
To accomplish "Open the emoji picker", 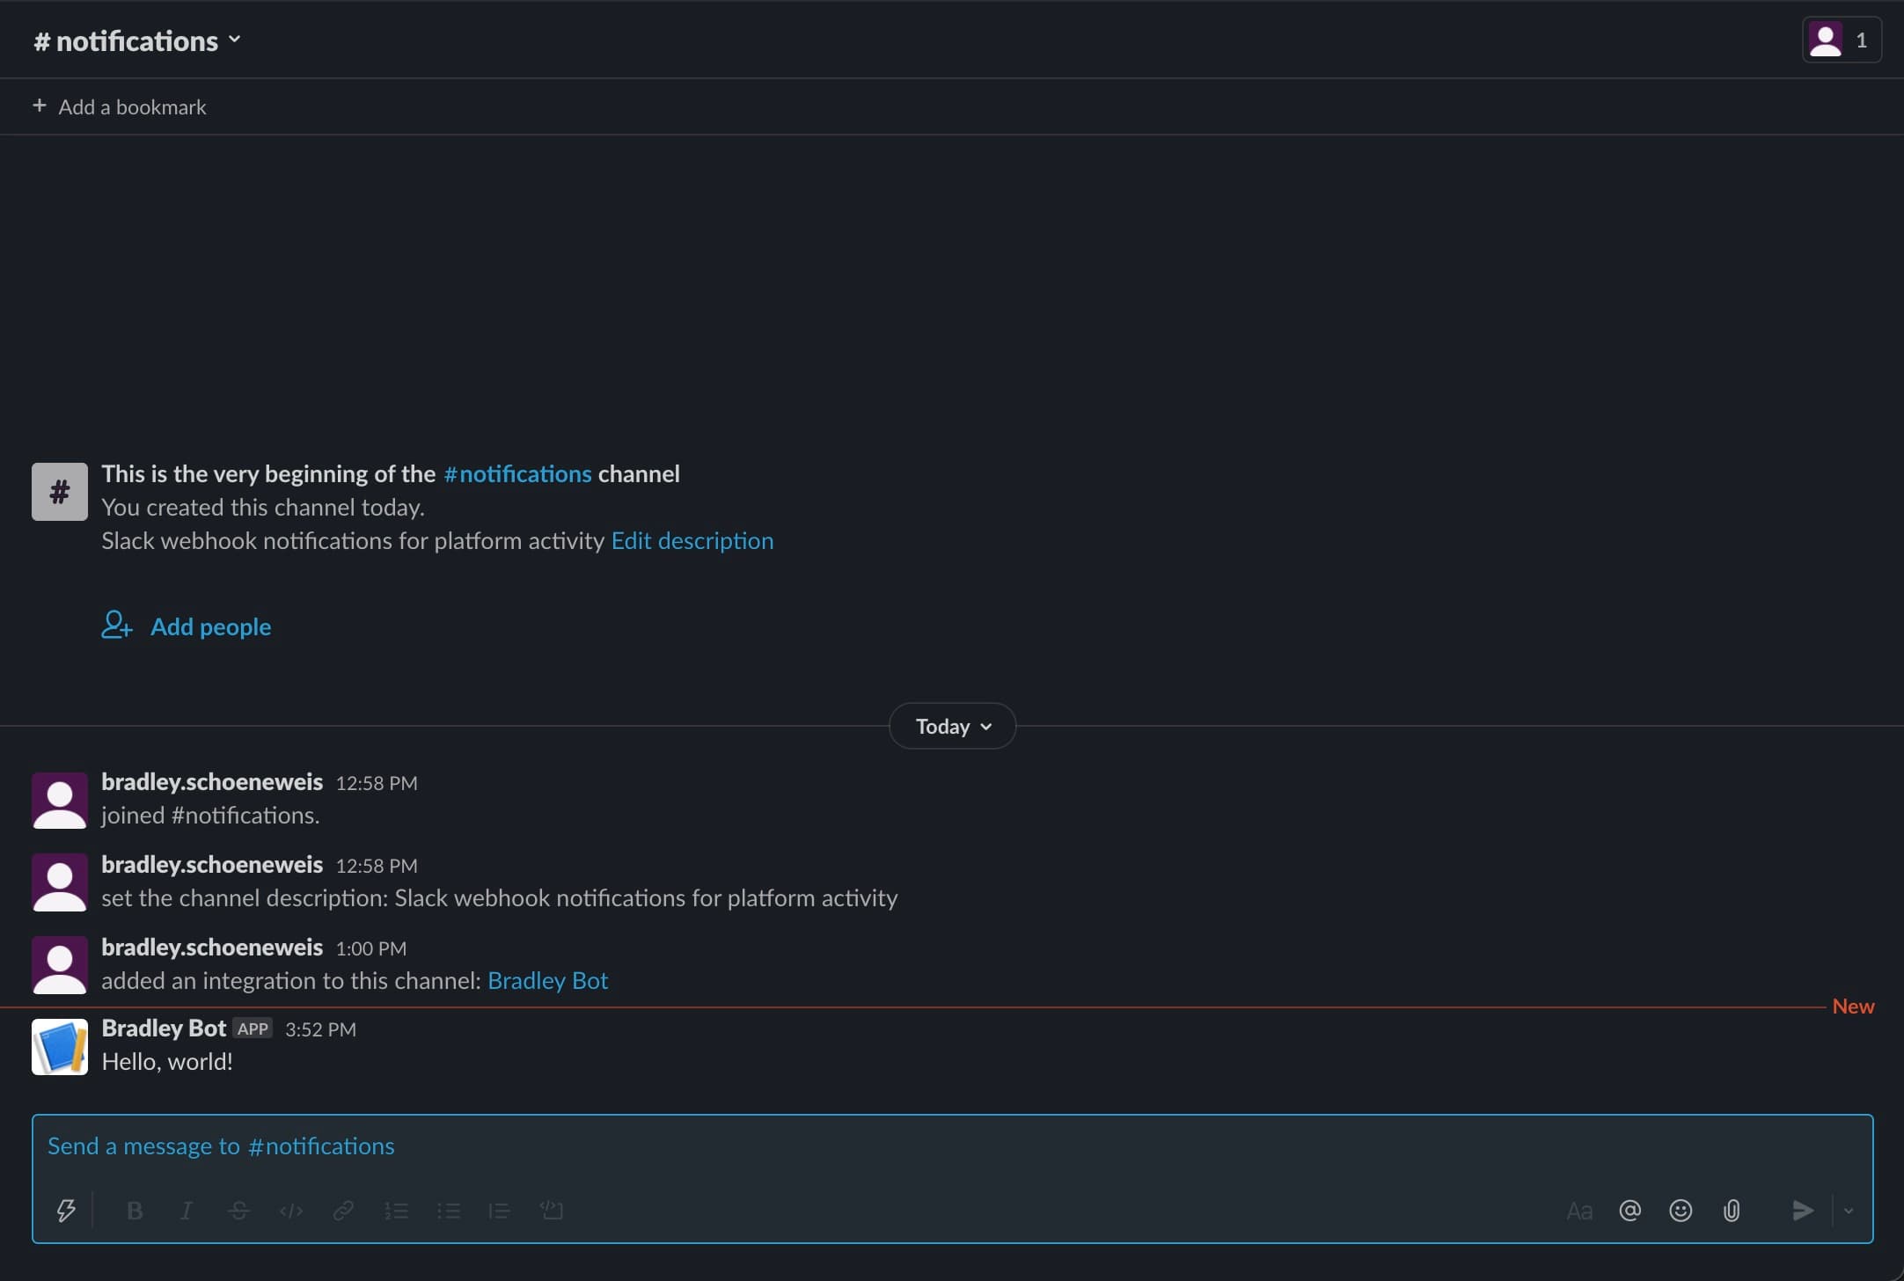I will [x=1681, y=1211].
